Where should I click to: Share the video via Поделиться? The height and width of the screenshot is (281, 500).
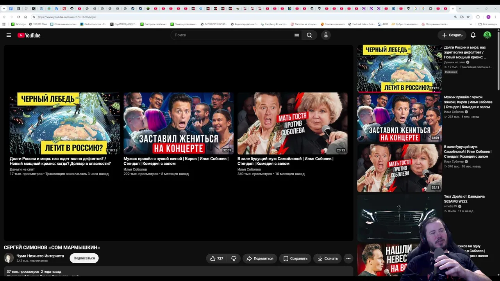click(x=260, y=258)
